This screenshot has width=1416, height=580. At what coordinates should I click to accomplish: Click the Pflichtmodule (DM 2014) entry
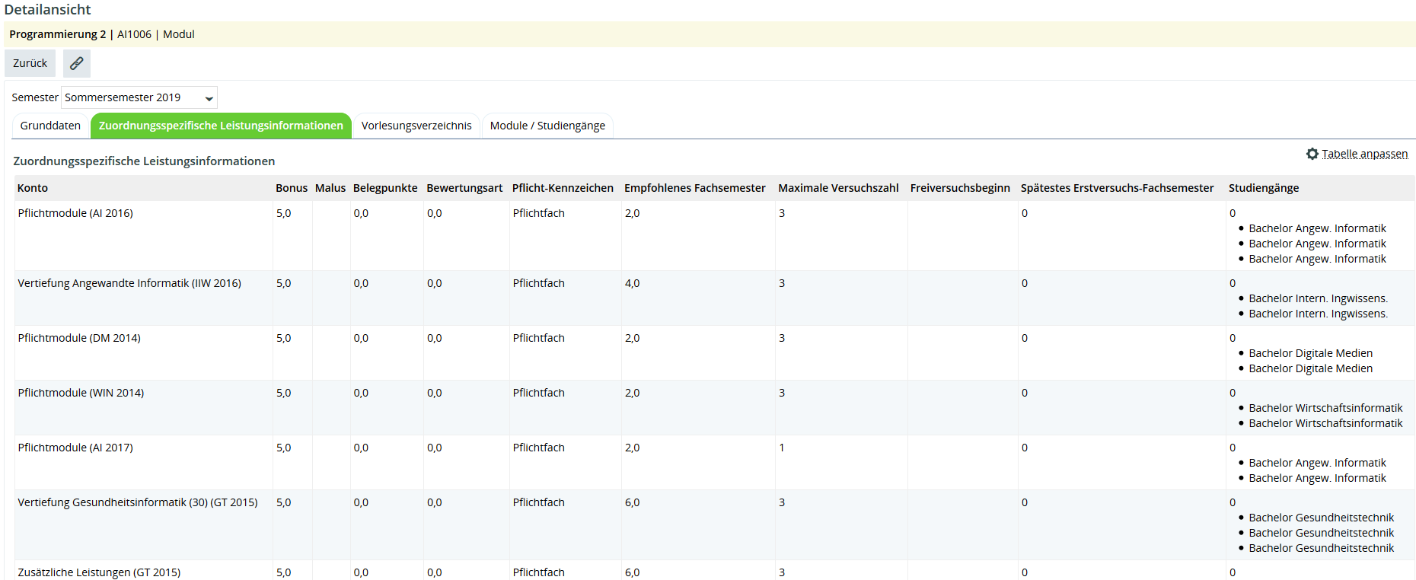79,338
